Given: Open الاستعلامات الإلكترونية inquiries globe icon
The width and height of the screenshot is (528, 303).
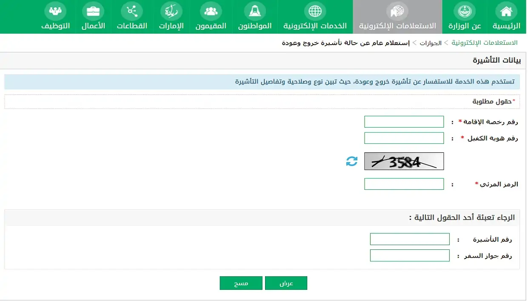Looking at the screenshot, I should coord(397,11).
